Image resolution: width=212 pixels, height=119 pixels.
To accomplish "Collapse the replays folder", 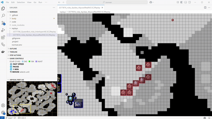I will click(32, 28).
